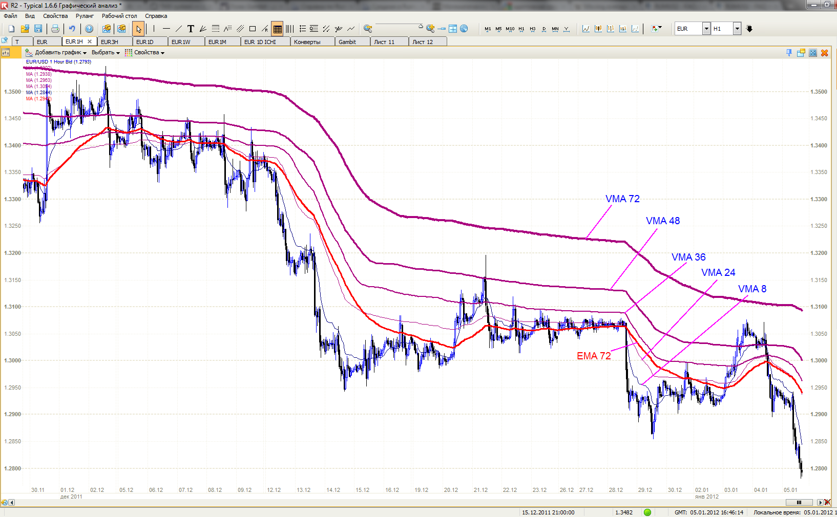Expand the add-indicator dropdown with green plus
This screenshot has width=837, height=517.
[x=656, y=29]
